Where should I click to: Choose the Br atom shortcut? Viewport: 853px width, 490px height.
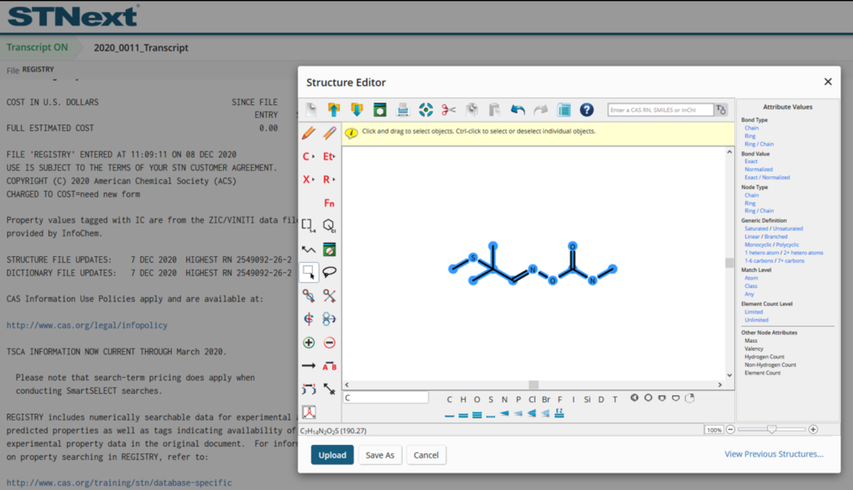[546, 399]
